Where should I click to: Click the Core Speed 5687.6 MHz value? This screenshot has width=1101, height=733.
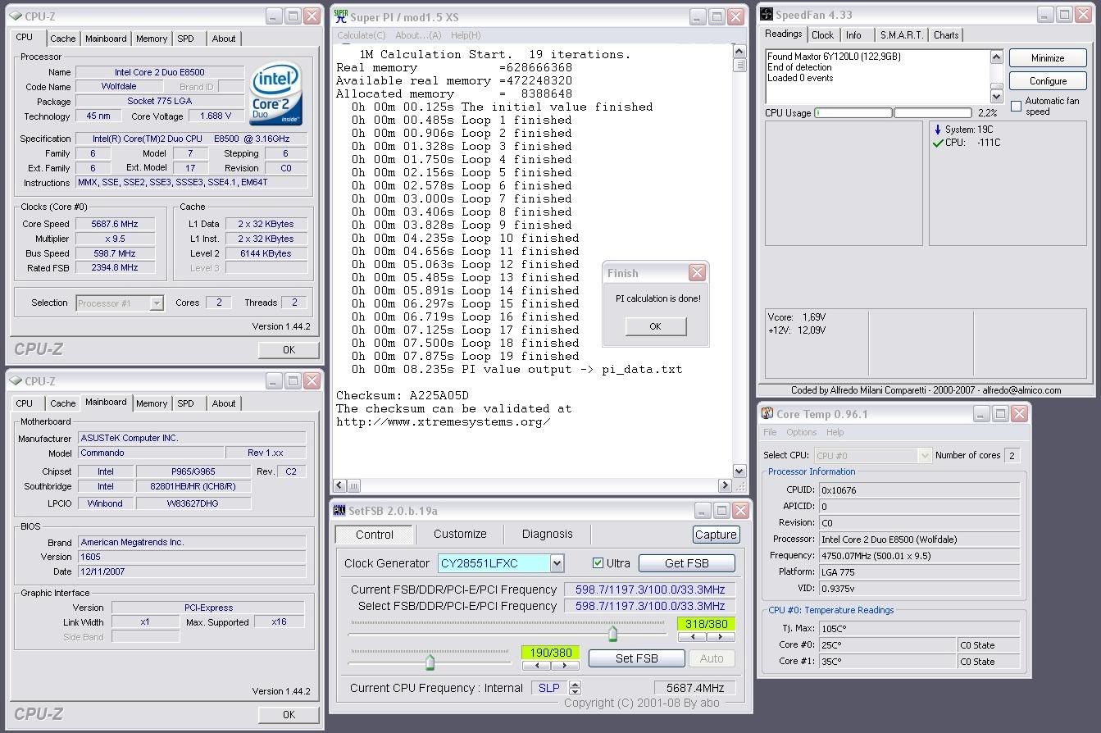[114, 224]
